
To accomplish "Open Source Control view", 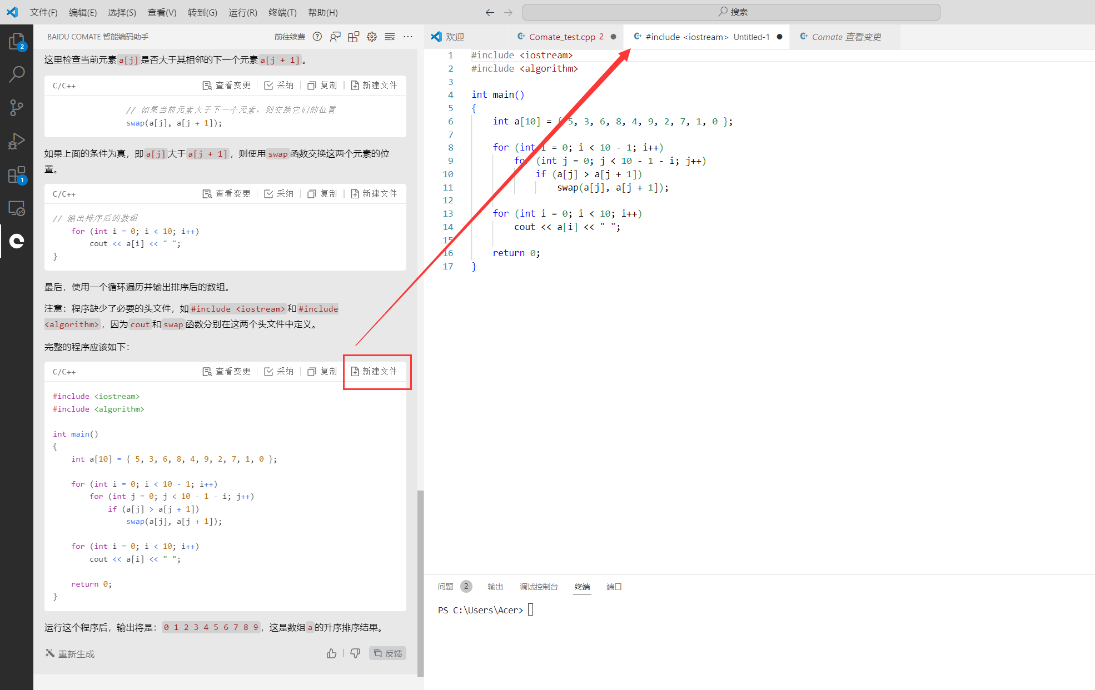I will click(x=17, y=108).
